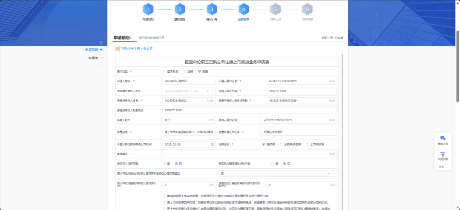Expand 与房屋所有权人关系 dropdown arrow

pos(213,91)
